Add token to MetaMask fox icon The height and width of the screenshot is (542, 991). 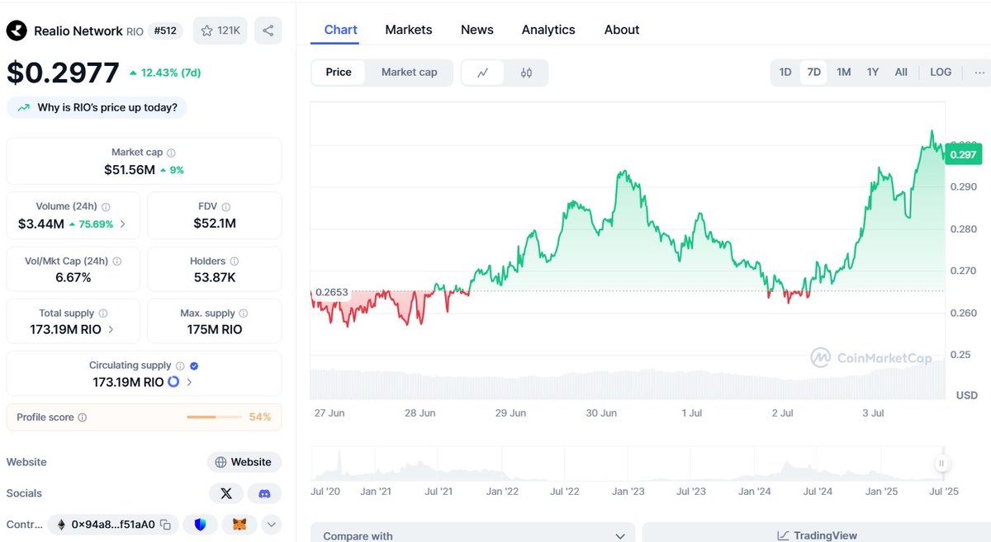click(239, 524)
